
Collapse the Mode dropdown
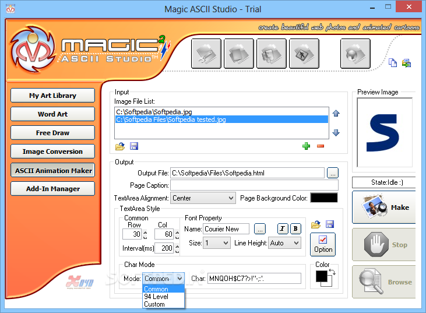179,279
